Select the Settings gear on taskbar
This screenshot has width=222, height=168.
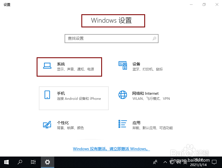48,162
